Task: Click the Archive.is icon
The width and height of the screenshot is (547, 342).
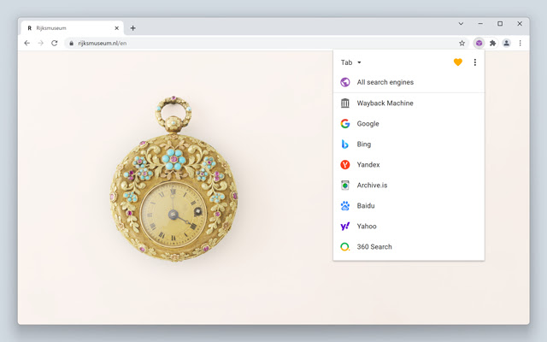Action: 345,186
